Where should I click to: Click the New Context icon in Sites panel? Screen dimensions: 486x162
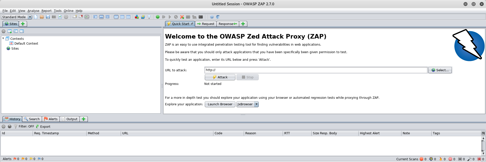(10, 31)
